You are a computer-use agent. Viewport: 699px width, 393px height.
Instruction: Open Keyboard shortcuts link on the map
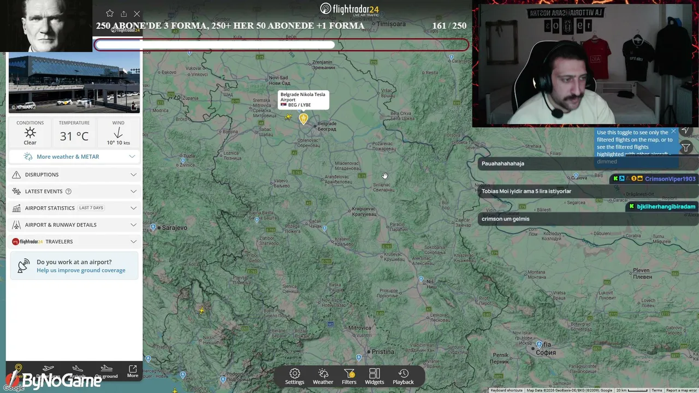(506, 390)
